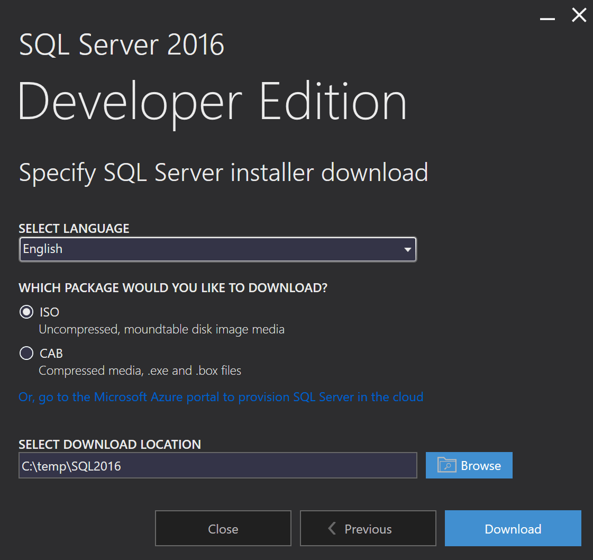
Task: Minimize the installer window
Action: tap(547, 19)
